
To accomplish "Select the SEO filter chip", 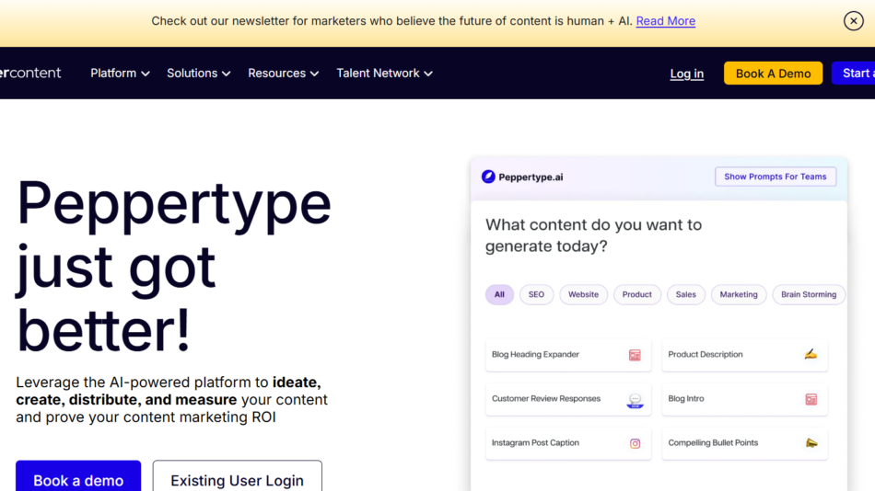I will [x=536, y=295].
